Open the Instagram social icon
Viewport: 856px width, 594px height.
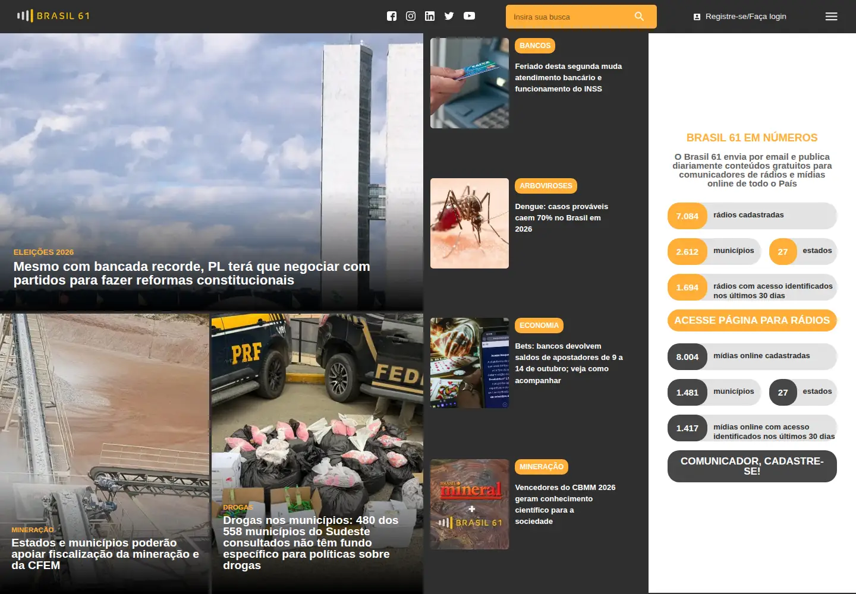pyautogui.click(x=411, y=16)
